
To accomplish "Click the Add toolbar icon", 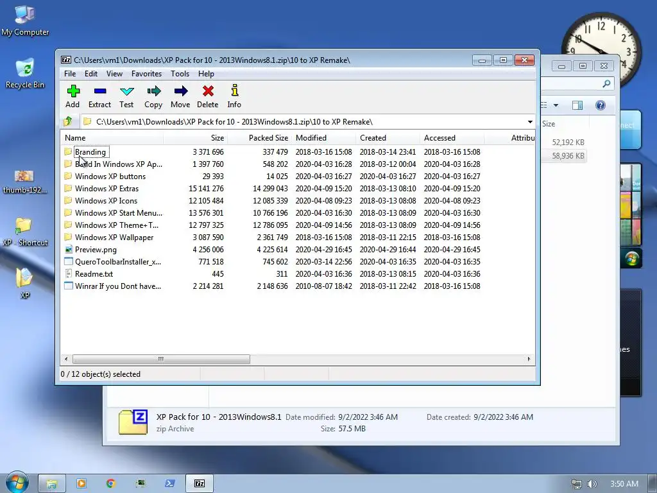I will point(73,91).
